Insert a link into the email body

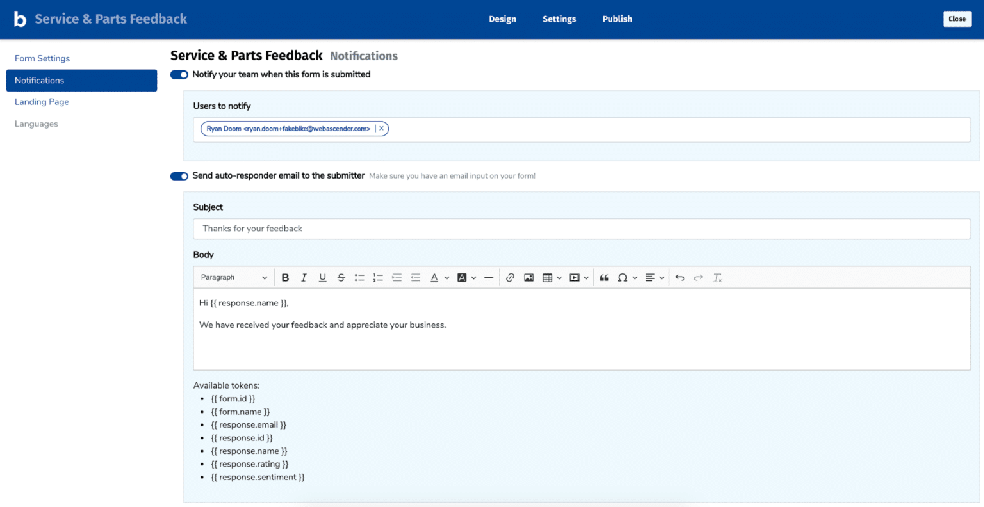510,278
